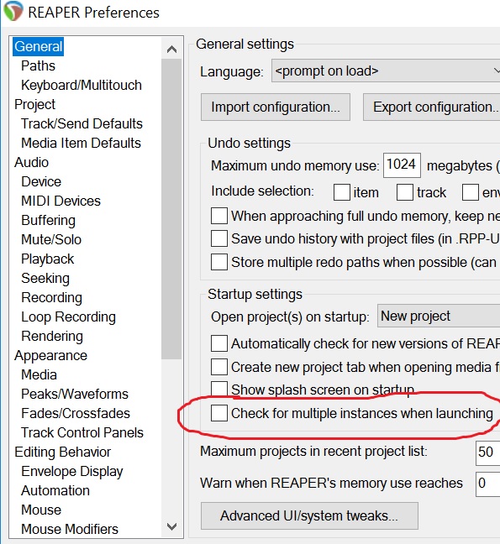Select the Audio category
This screenshot has height=544, width=500.
click(x=31, y=162)
